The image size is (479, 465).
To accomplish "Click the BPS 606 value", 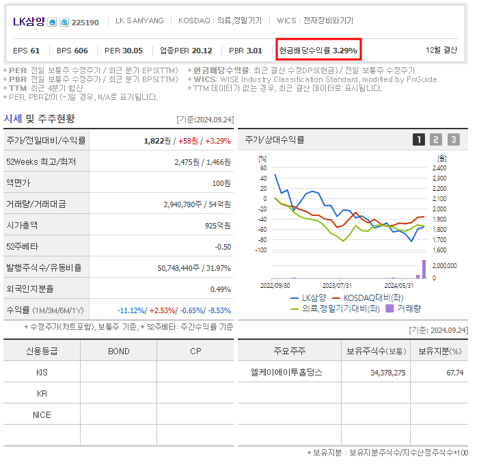I will tap(72, 51).
